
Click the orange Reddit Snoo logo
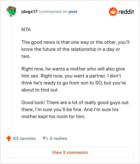[113, 12]
